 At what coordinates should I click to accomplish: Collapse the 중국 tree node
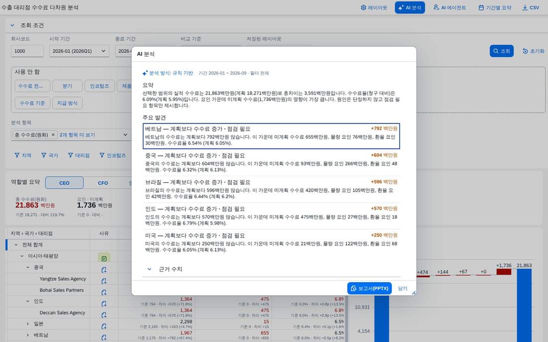pos(28,268)
